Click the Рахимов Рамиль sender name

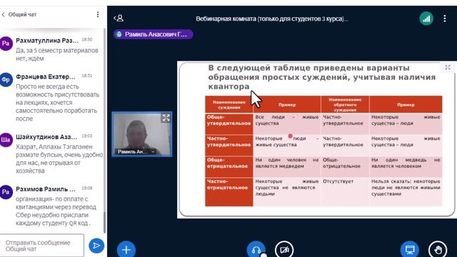46,189
